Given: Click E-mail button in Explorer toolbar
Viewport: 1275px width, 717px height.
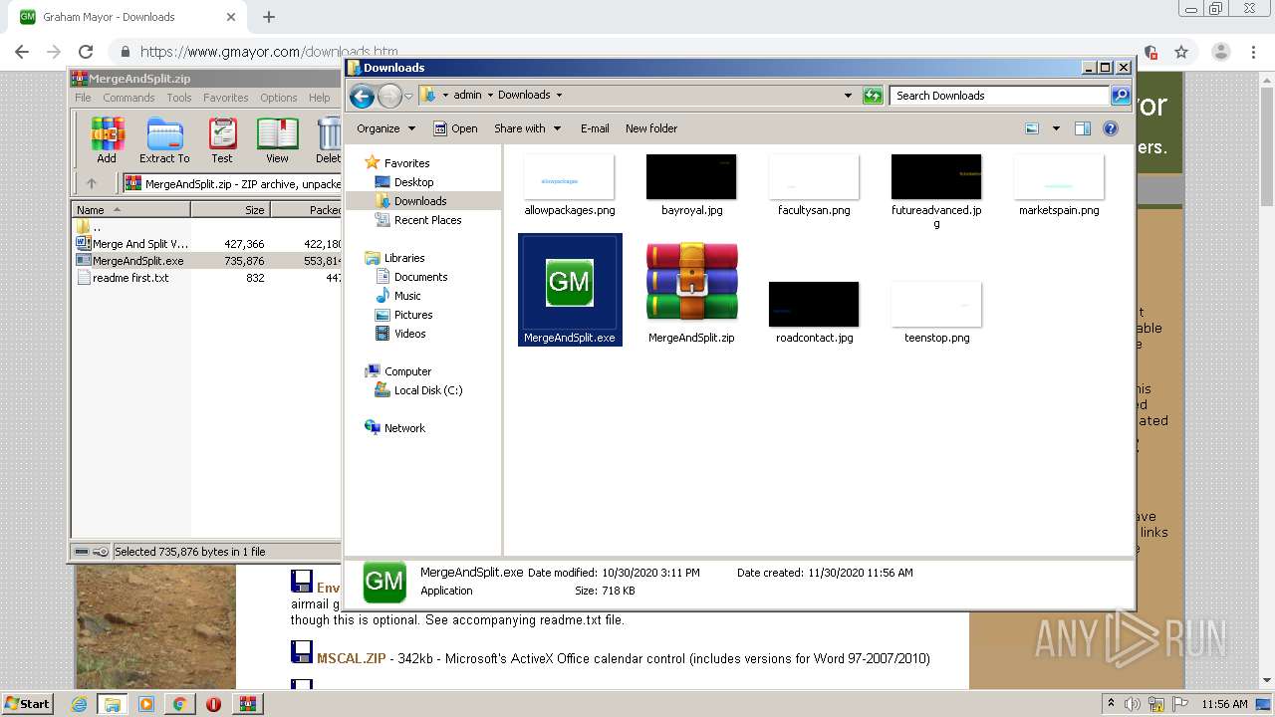Looking at the screenshot, I should (x=595, y=128).
